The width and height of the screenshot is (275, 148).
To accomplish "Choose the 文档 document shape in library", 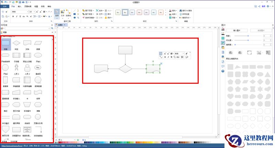I will pos(27,43).
